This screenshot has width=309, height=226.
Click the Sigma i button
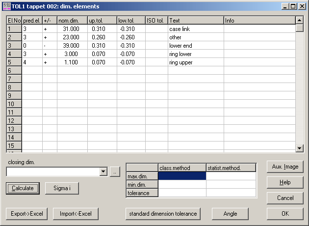[x=62, y=188]
